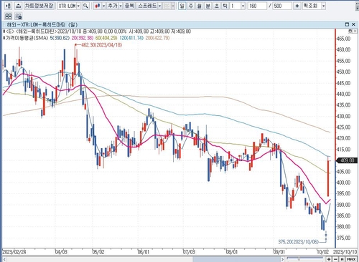Select the 일 (daily) period toggle
The image size is (359, 262).
[x=182, y=6]
